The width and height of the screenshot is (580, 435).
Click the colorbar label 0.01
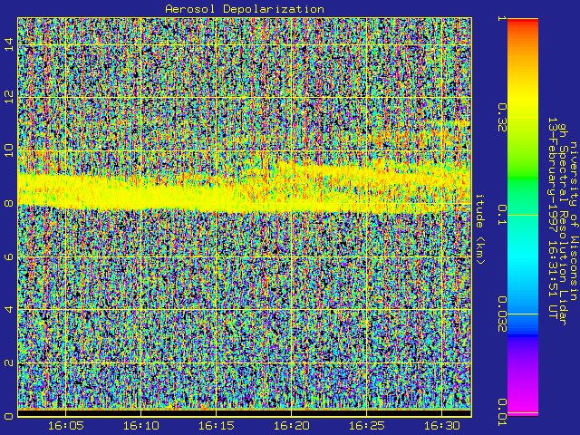pyautogui.click(x=502, y=412)
